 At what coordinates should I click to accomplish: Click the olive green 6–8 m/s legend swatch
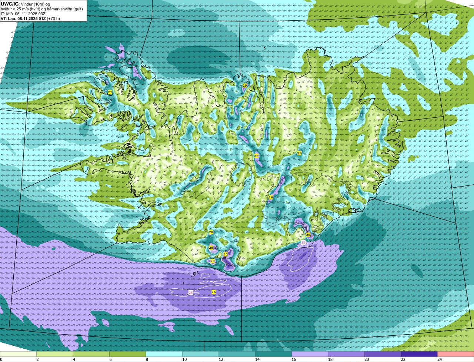[x=128, y=354]
